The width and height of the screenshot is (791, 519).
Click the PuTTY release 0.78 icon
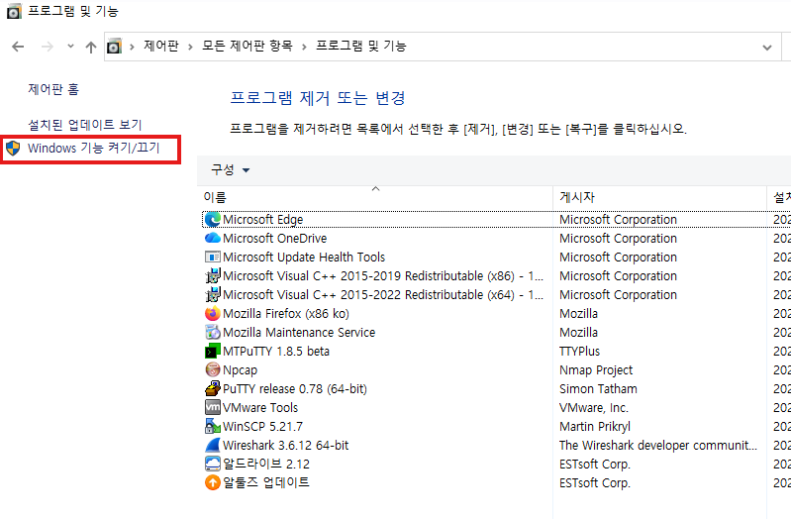(x=213, y=388)
